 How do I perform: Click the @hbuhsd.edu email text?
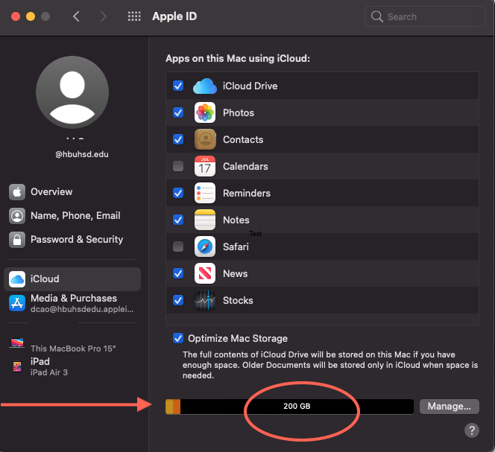coord(82,154)
